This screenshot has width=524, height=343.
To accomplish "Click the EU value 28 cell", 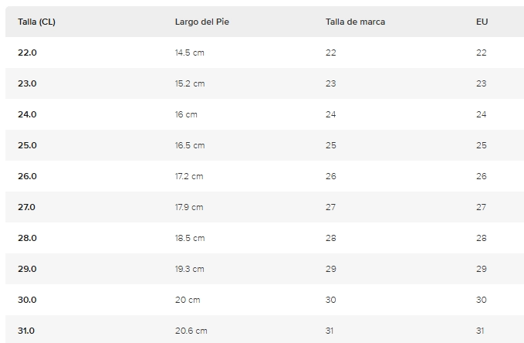I will 482,238.
